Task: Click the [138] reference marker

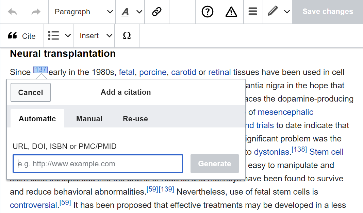Action: (299, 149)
